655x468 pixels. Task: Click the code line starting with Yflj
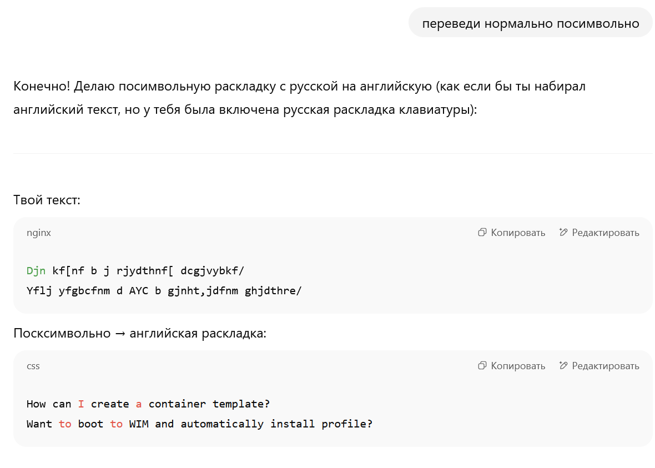[x=164, y=291]
